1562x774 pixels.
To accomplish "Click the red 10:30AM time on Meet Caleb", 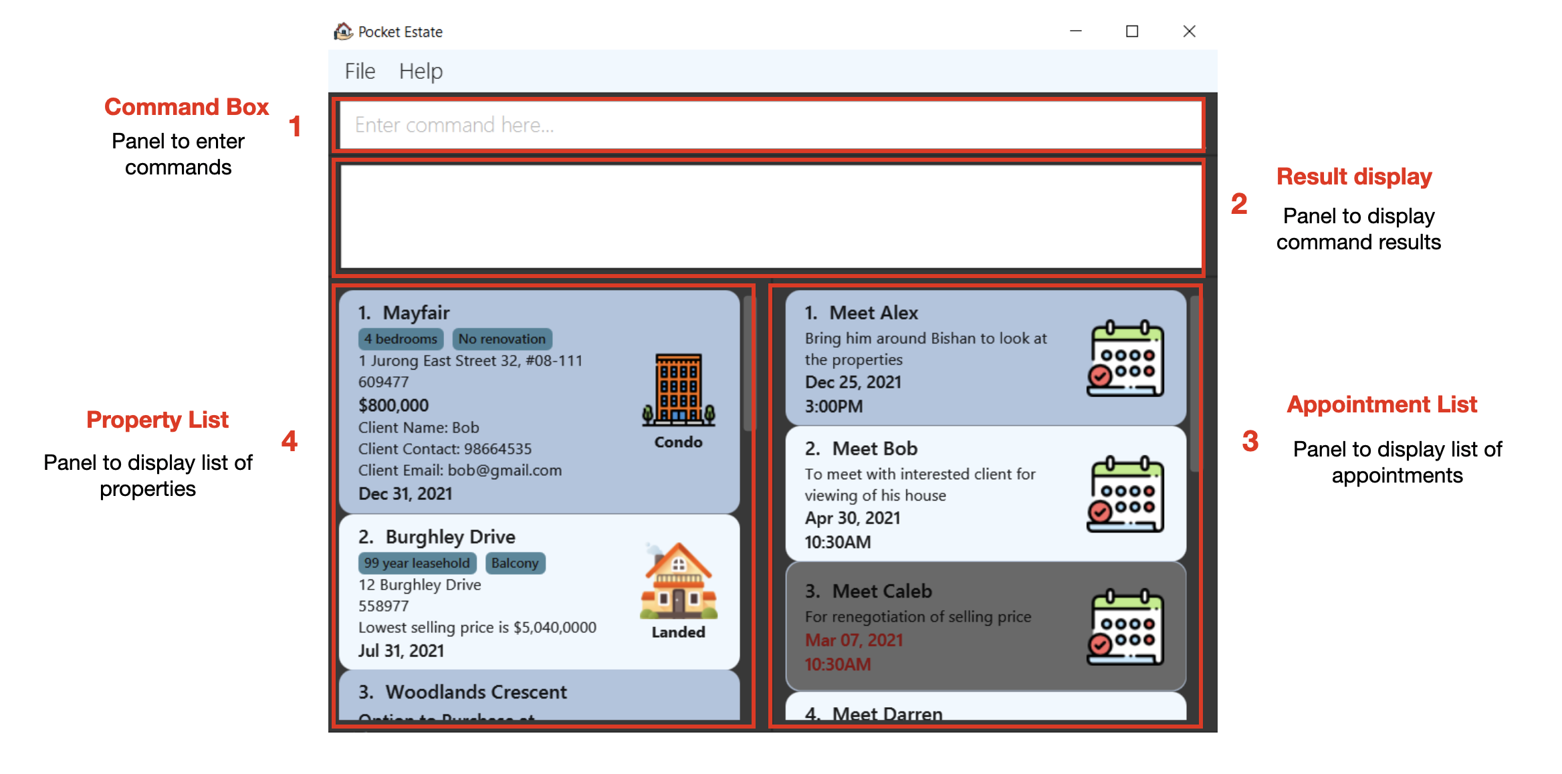I will tap(838, 664).
